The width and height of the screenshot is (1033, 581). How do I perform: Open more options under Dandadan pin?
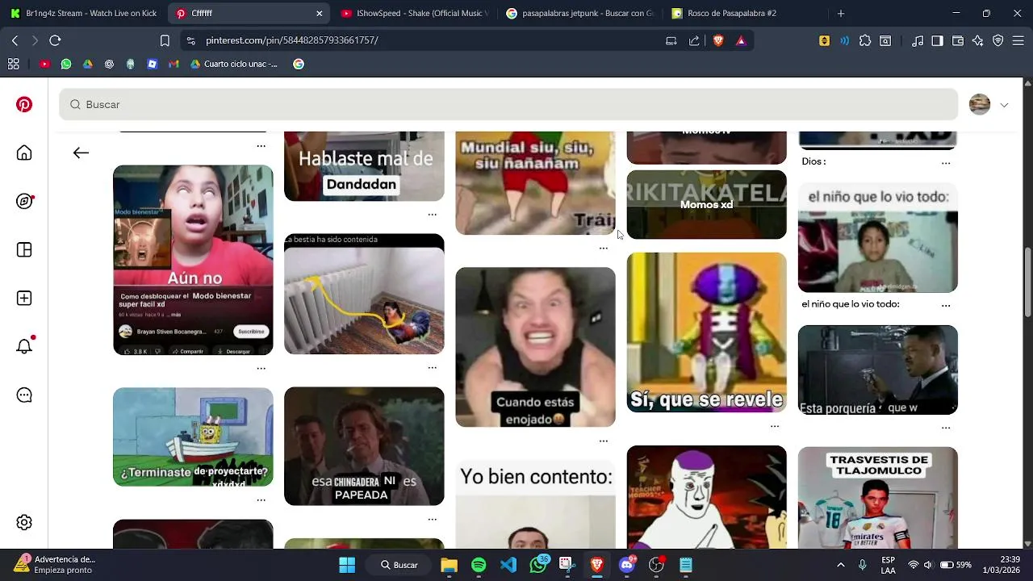pyautogui.click(x=432, y=215)
